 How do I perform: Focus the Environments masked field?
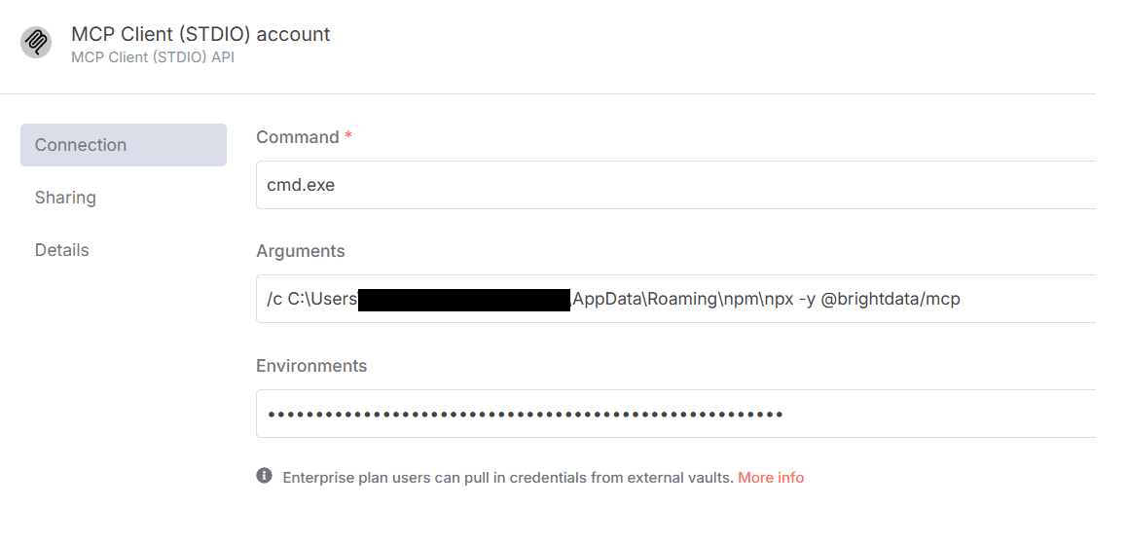pyautogui.click(x=934, y=414)
